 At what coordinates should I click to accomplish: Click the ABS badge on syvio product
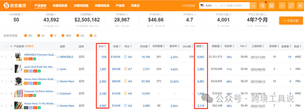[31, 71]
